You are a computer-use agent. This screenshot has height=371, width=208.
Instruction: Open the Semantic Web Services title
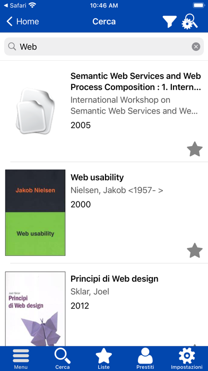pyautogui.click(x=136, y=82)
